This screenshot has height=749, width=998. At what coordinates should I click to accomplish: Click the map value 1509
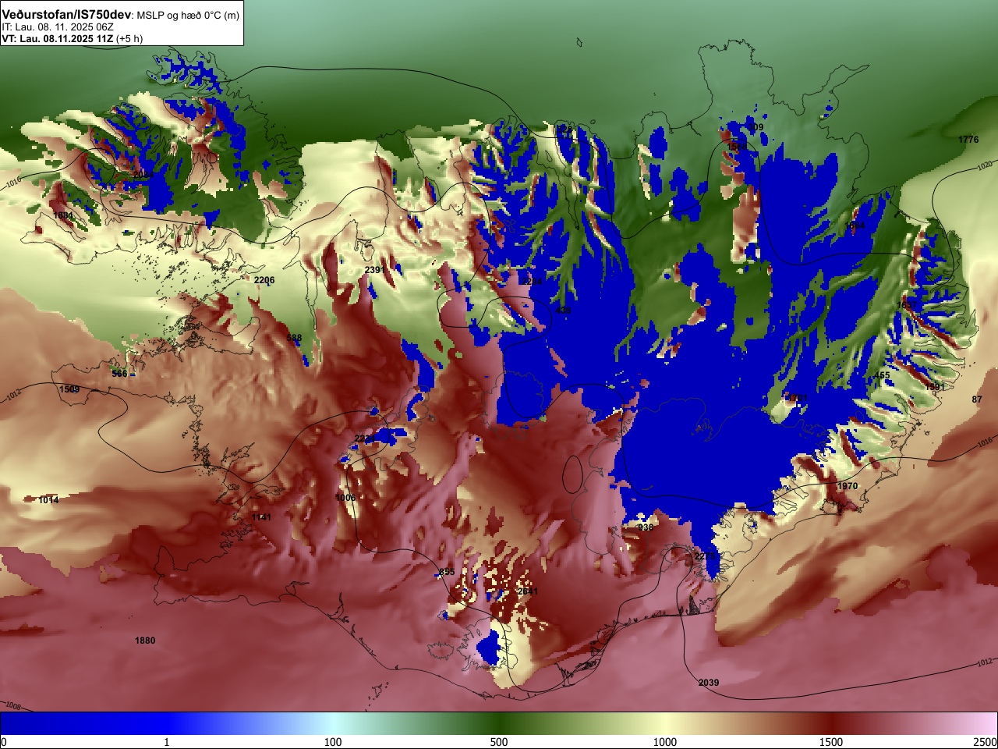tap(69, 389)
